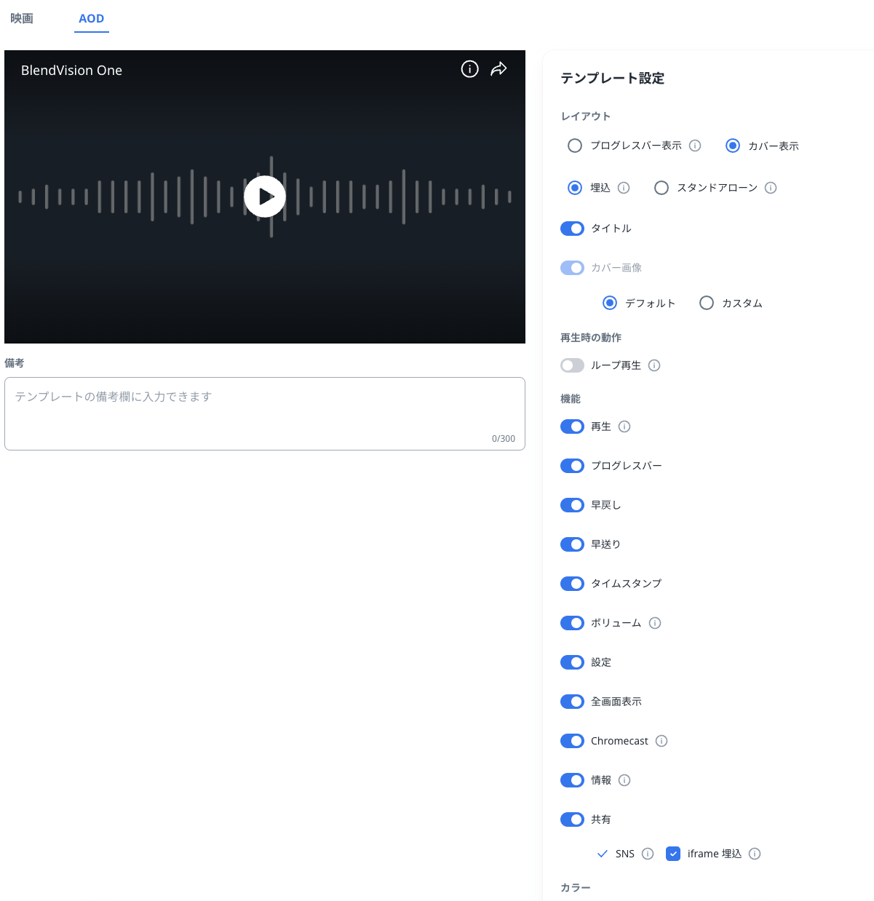This screenshot has width=874, height=901.
Task: Enable the ループ再生 toggle
Action: point(572,365)
